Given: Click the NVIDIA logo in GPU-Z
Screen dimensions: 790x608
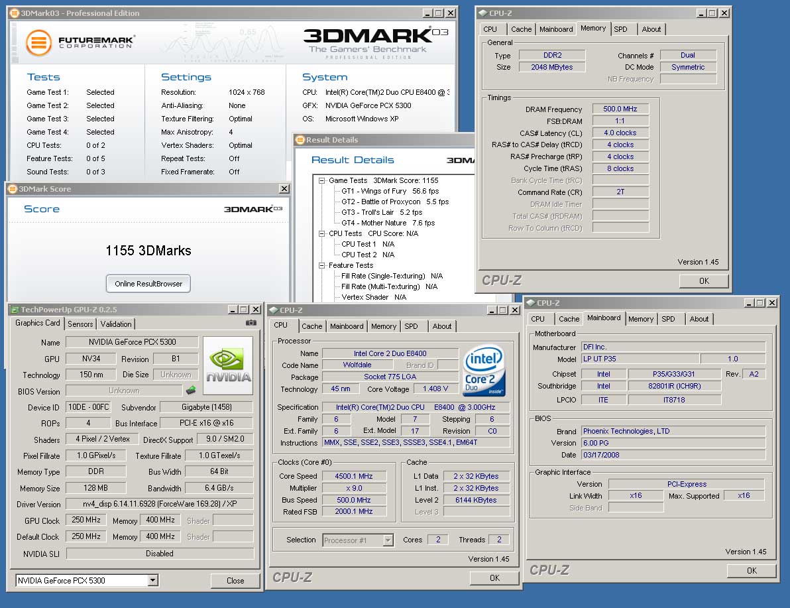Looking at the screenshot, I should coord(228,365).
